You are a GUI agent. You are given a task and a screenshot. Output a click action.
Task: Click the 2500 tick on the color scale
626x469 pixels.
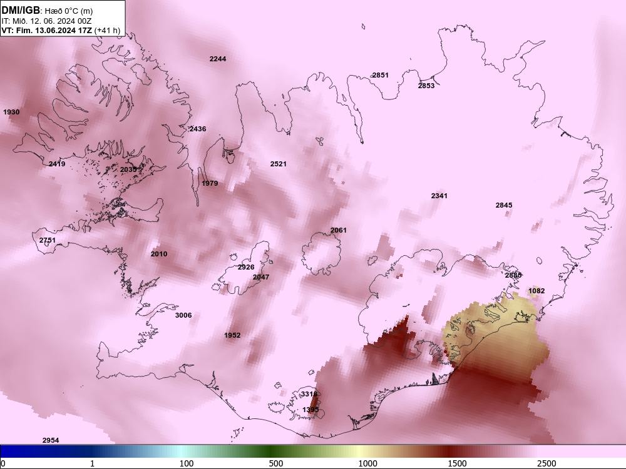click(546, 463)
